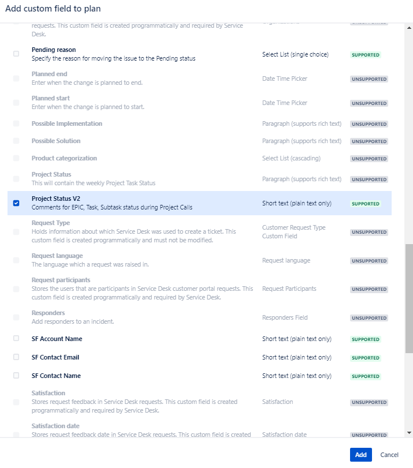The image size is (413, 468).
Task: Click the UNSUPPORTED badge beside Product categorization
Action: pos(369,158)
